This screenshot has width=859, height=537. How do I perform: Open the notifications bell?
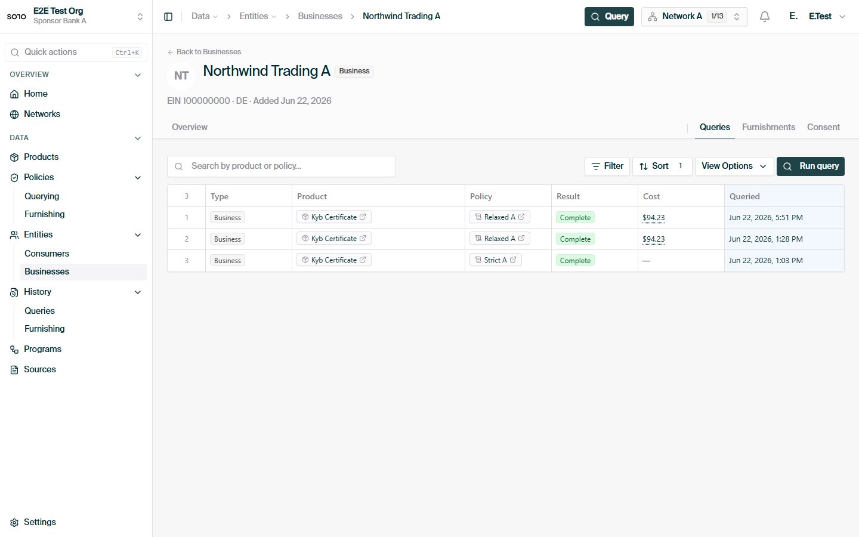point(765,17)
